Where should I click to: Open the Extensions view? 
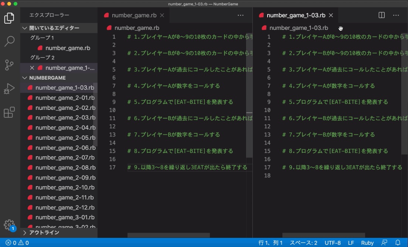coord(9,112)
